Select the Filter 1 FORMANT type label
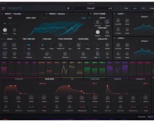154x122 pixels. (145, 17)
